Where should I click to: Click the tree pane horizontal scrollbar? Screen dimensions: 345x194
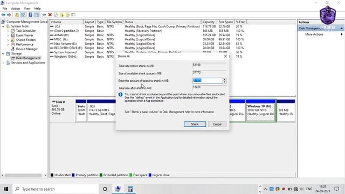coord(24,175)
